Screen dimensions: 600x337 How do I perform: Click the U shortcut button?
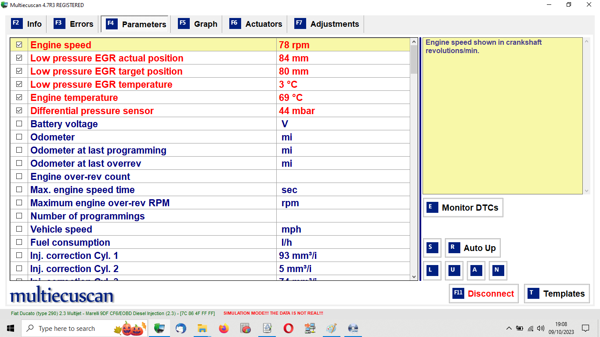(x=454, y=271)
